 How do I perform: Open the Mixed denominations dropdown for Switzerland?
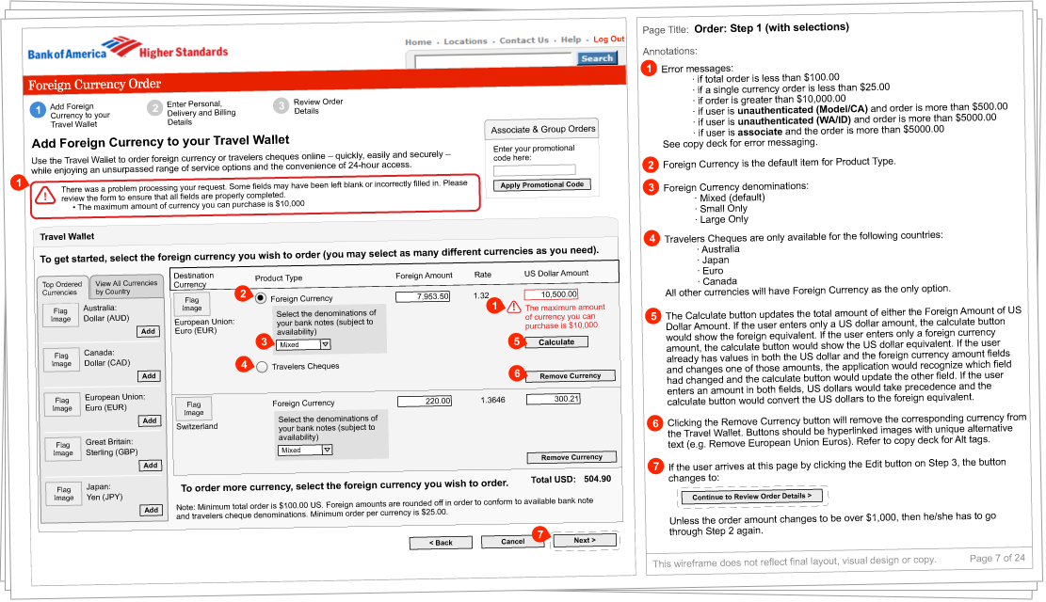point(306,450)
